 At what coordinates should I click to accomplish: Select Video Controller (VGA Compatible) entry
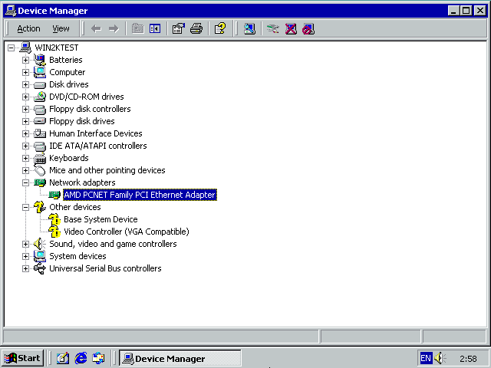point(127,232)
